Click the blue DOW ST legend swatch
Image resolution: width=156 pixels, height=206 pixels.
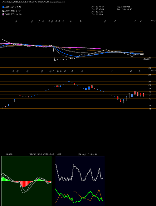[3, 7]
